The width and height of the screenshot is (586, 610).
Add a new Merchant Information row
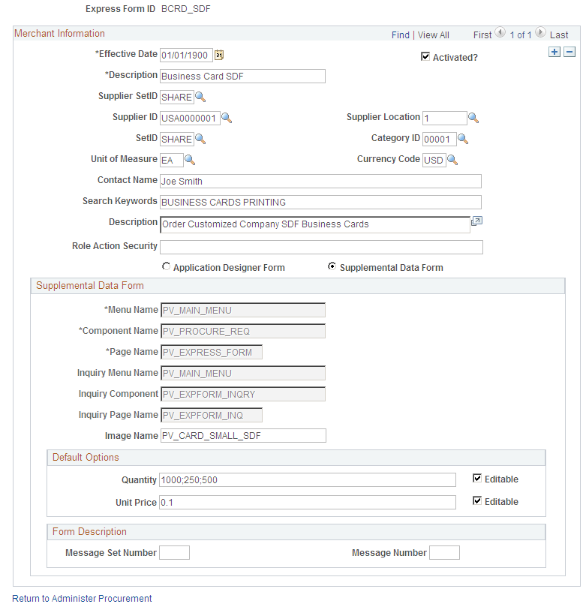[554, 52]
